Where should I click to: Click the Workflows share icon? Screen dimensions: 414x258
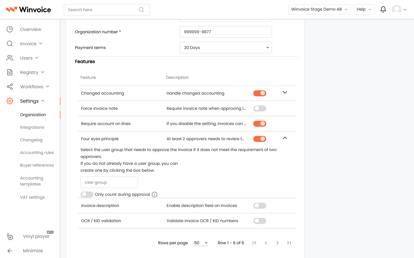[x=10, y=87]
